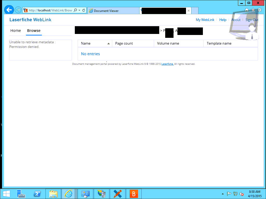The height and width of the screenshot is (199, 266).
Task: Follow the Laserfiche footer link
Action: click(168, 64)
